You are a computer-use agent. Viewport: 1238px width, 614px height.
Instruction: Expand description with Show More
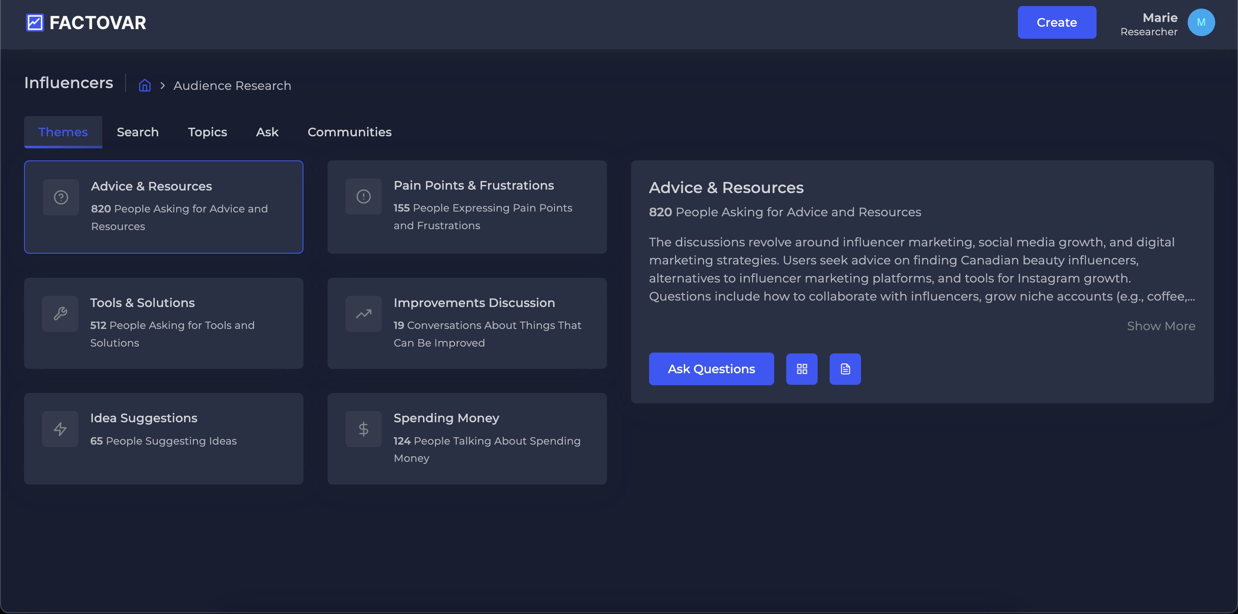pos(1161,326)
